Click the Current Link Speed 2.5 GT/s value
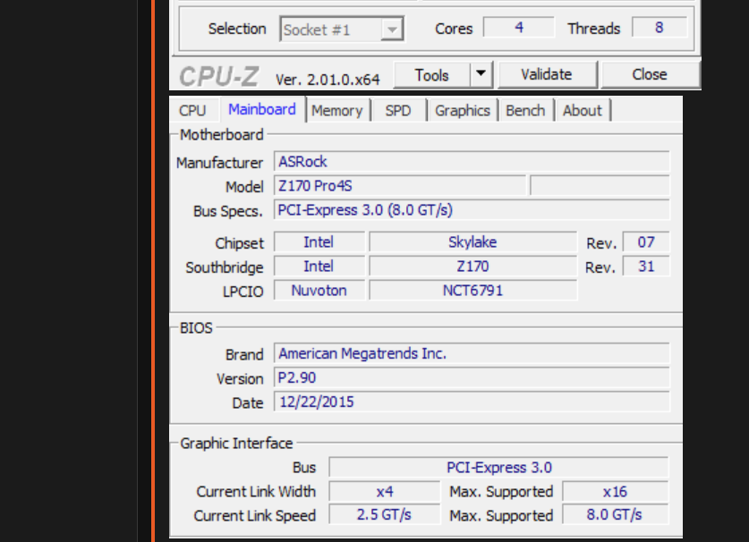Screen dimensions: 749x542 pyautogui.click(x=384, y=515)
